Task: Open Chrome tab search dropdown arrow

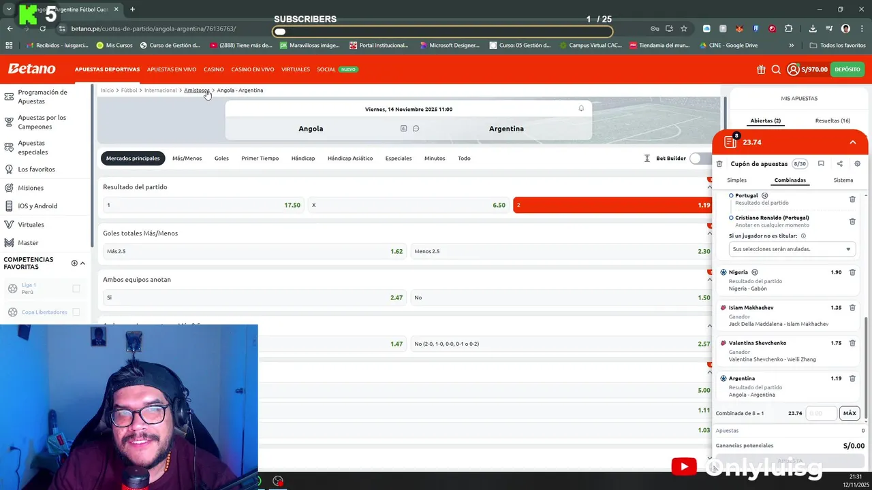Action: click(x=9, y=10)
